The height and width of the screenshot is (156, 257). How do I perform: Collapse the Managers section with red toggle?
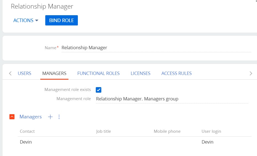coord(12,117)
